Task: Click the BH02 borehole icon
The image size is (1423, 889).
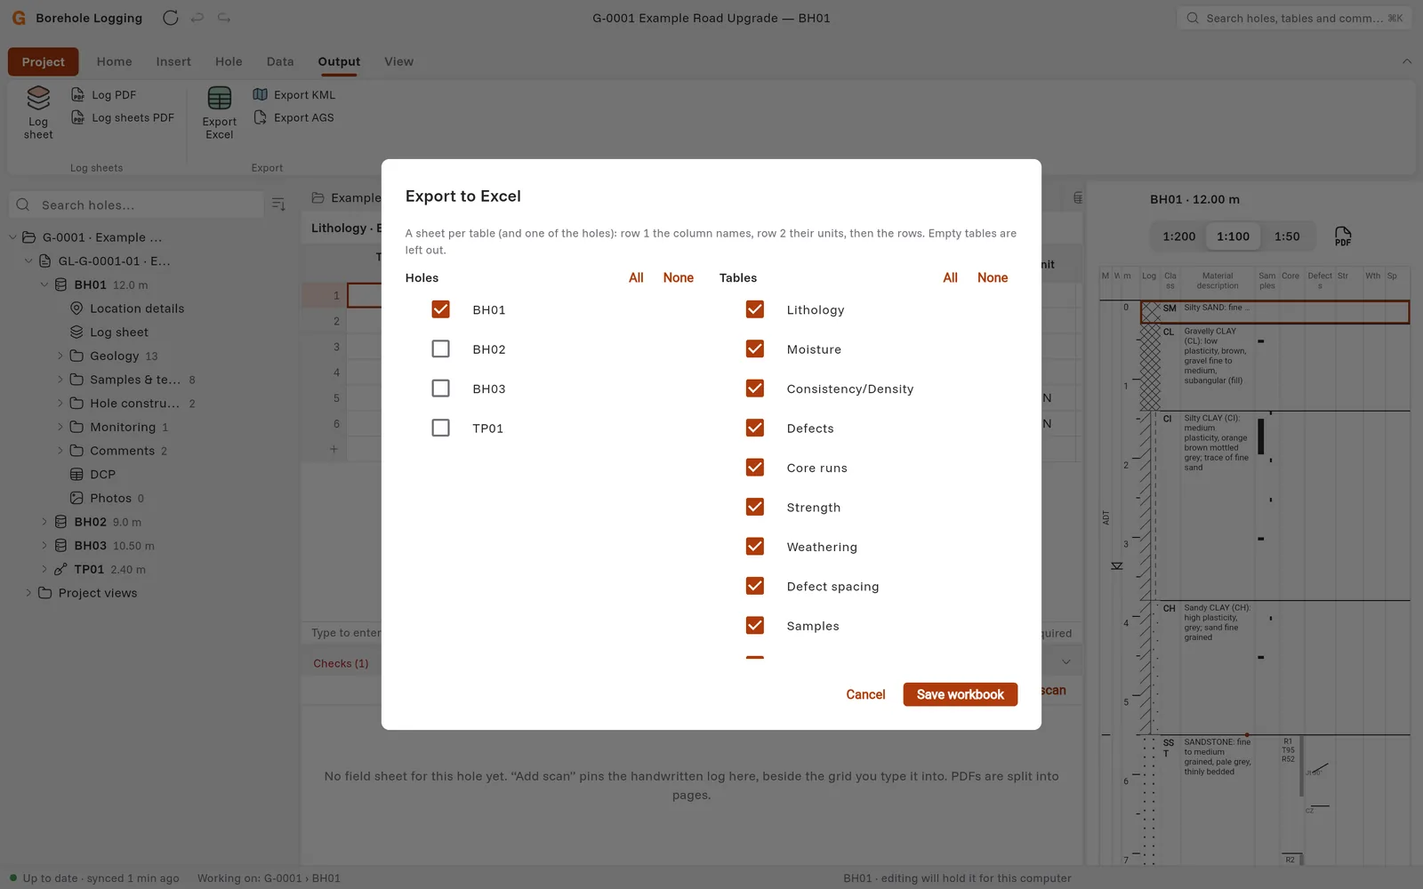Action: [60, 522]
